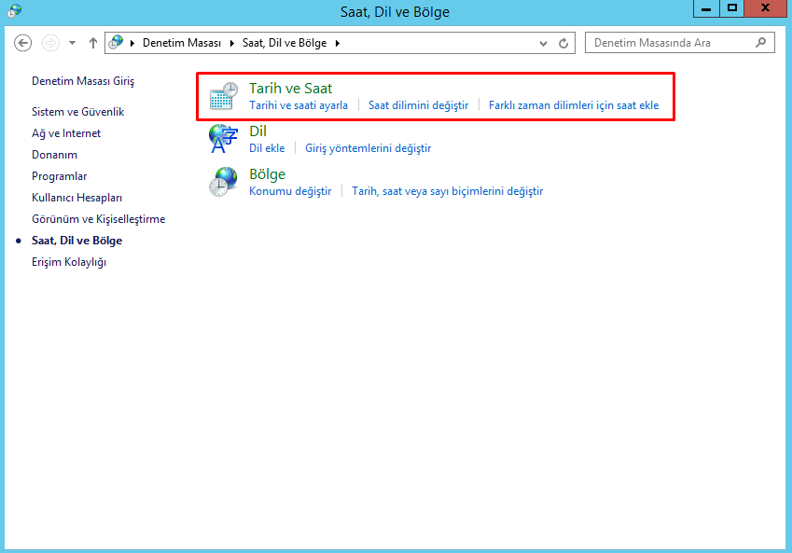Open Erişim Kolaylığı category
792x553 pixels.
click(x=69, y=262)
